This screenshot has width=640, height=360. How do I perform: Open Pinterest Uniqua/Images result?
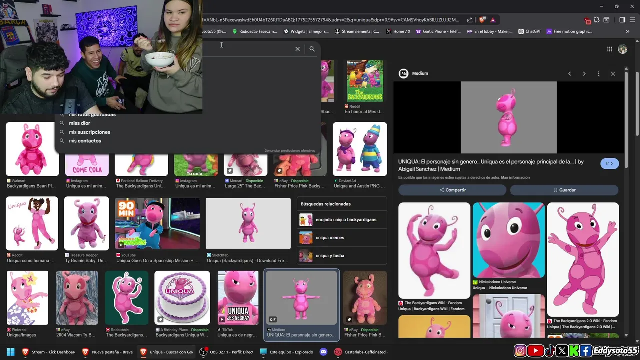coord(27,298)
